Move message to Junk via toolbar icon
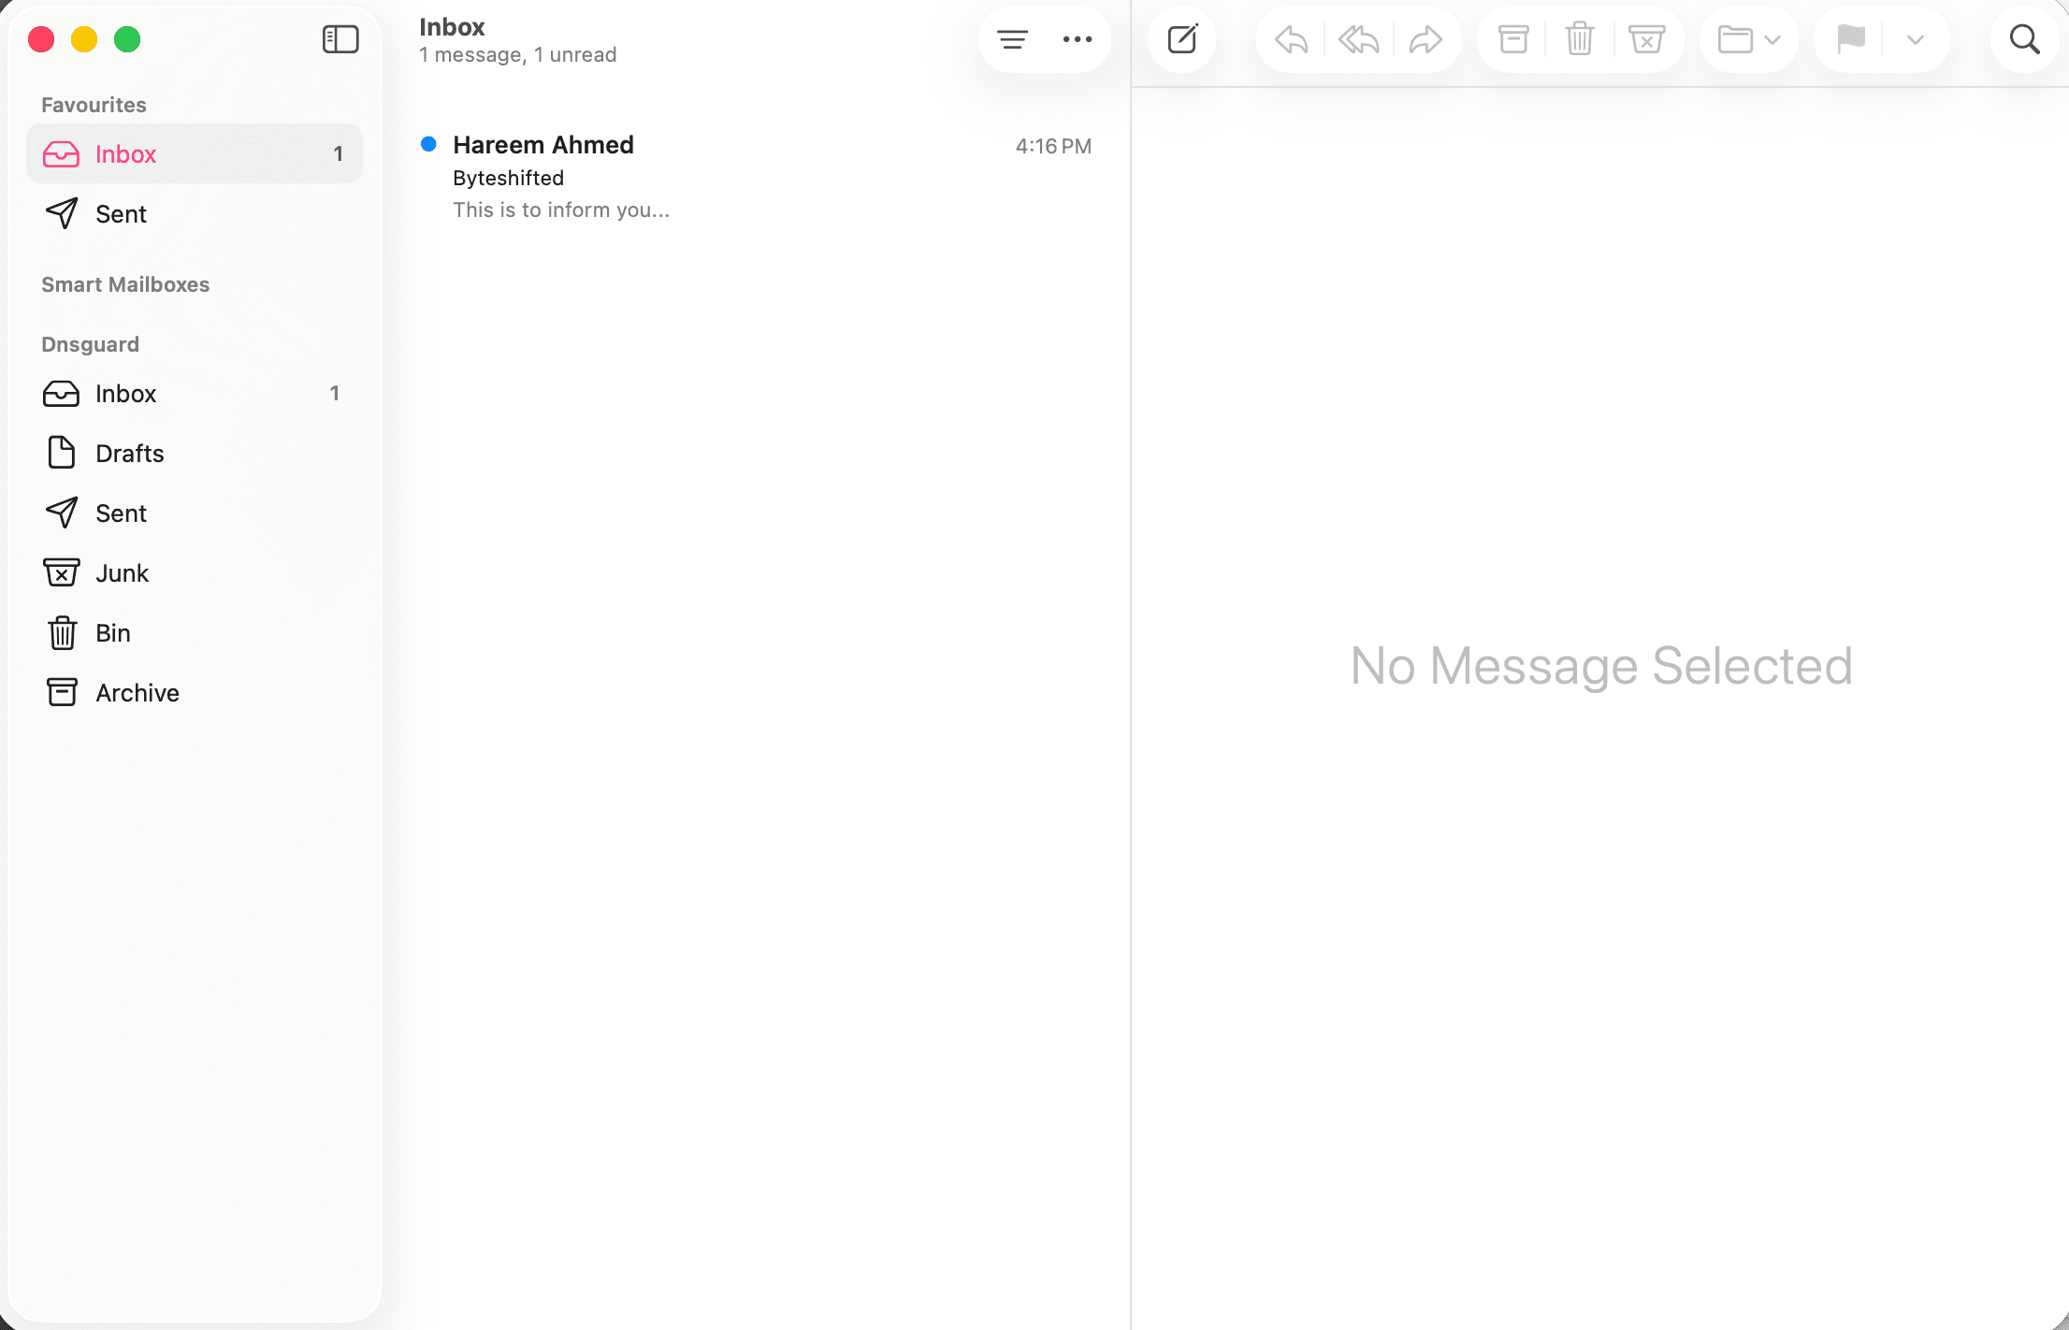The width and height of the screenshot is (2069, 1330). (1646, 39)
